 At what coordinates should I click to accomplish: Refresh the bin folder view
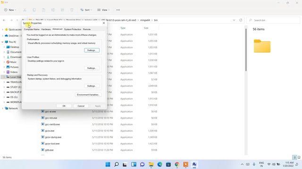tap(241, 20)
